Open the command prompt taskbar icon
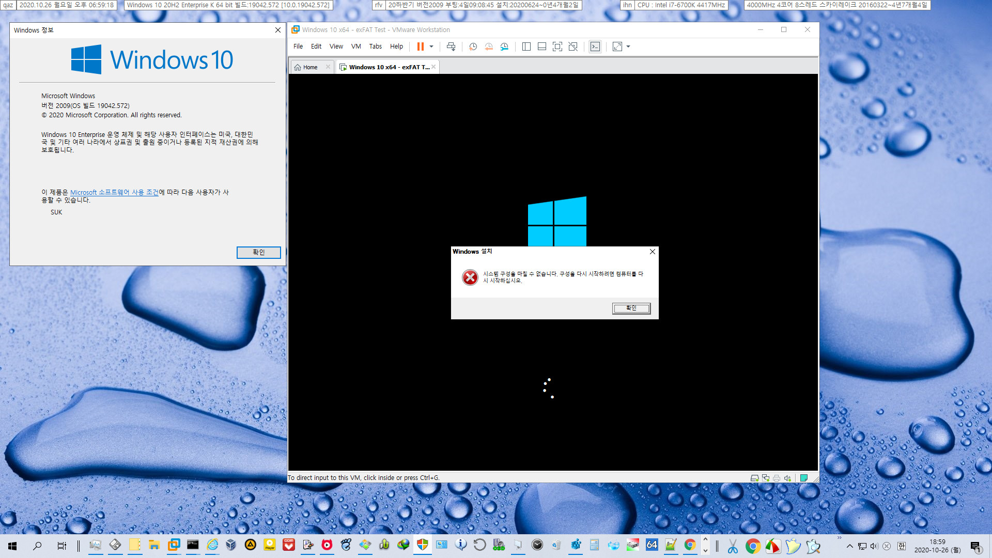992x558 pixels. [x=193, y=545]
